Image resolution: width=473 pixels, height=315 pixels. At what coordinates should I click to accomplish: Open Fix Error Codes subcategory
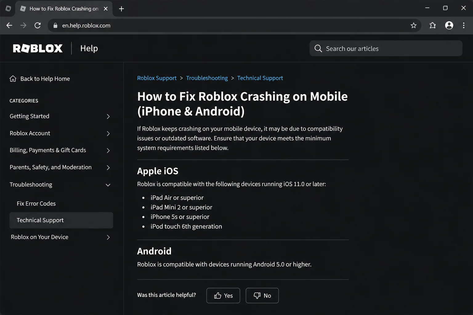[36, 204]
